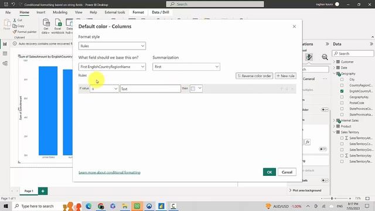Open the Report view from left sidebar

click(5, 44)
